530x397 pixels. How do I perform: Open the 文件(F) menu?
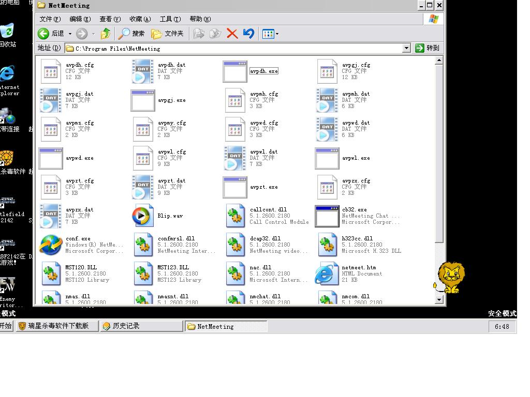(50, 19)
